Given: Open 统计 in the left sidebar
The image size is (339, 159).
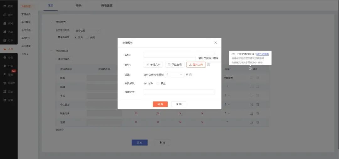Looking at the screenshot, I should point(8,15).
